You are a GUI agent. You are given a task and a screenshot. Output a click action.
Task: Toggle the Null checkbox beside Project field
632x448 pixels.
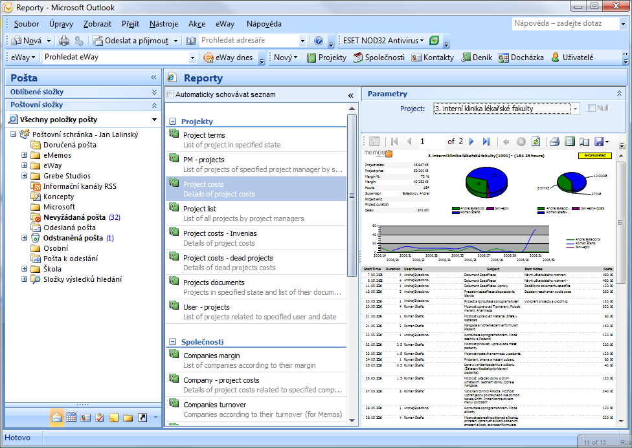(x=591, y=109)
